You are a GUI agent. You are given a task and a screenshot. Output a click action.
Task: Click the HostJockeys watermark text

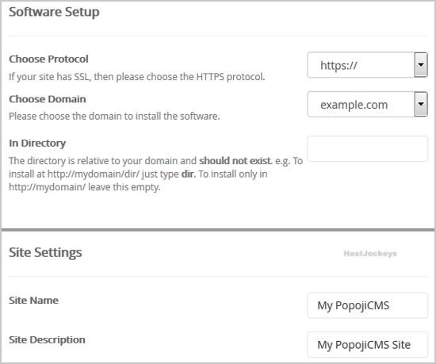coord(370,253)
